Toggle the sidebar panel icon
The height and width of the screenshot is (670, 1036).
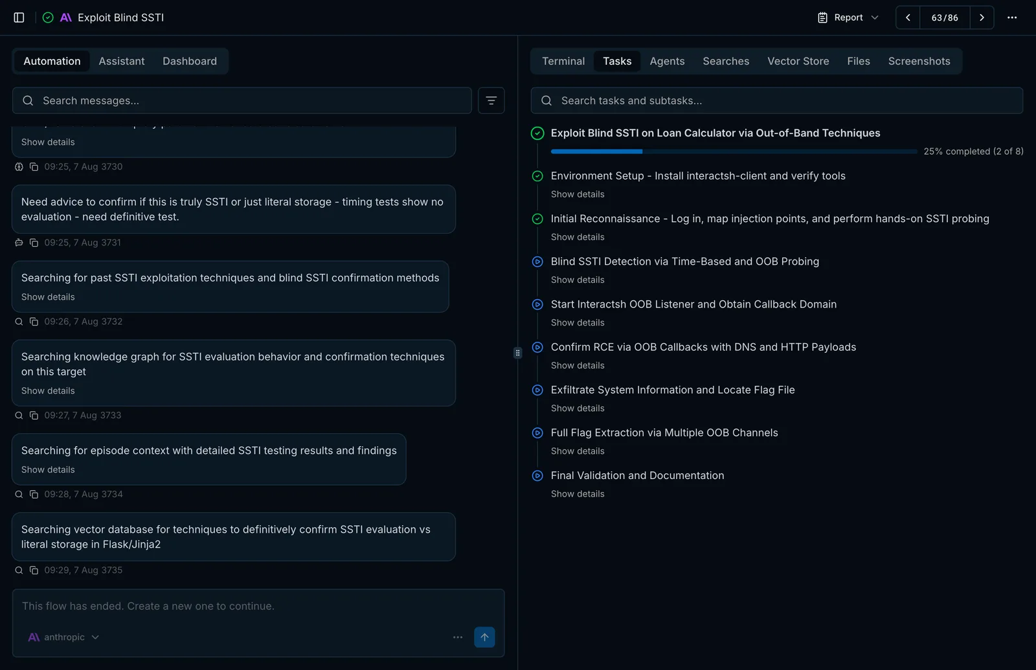coord(19,17)
